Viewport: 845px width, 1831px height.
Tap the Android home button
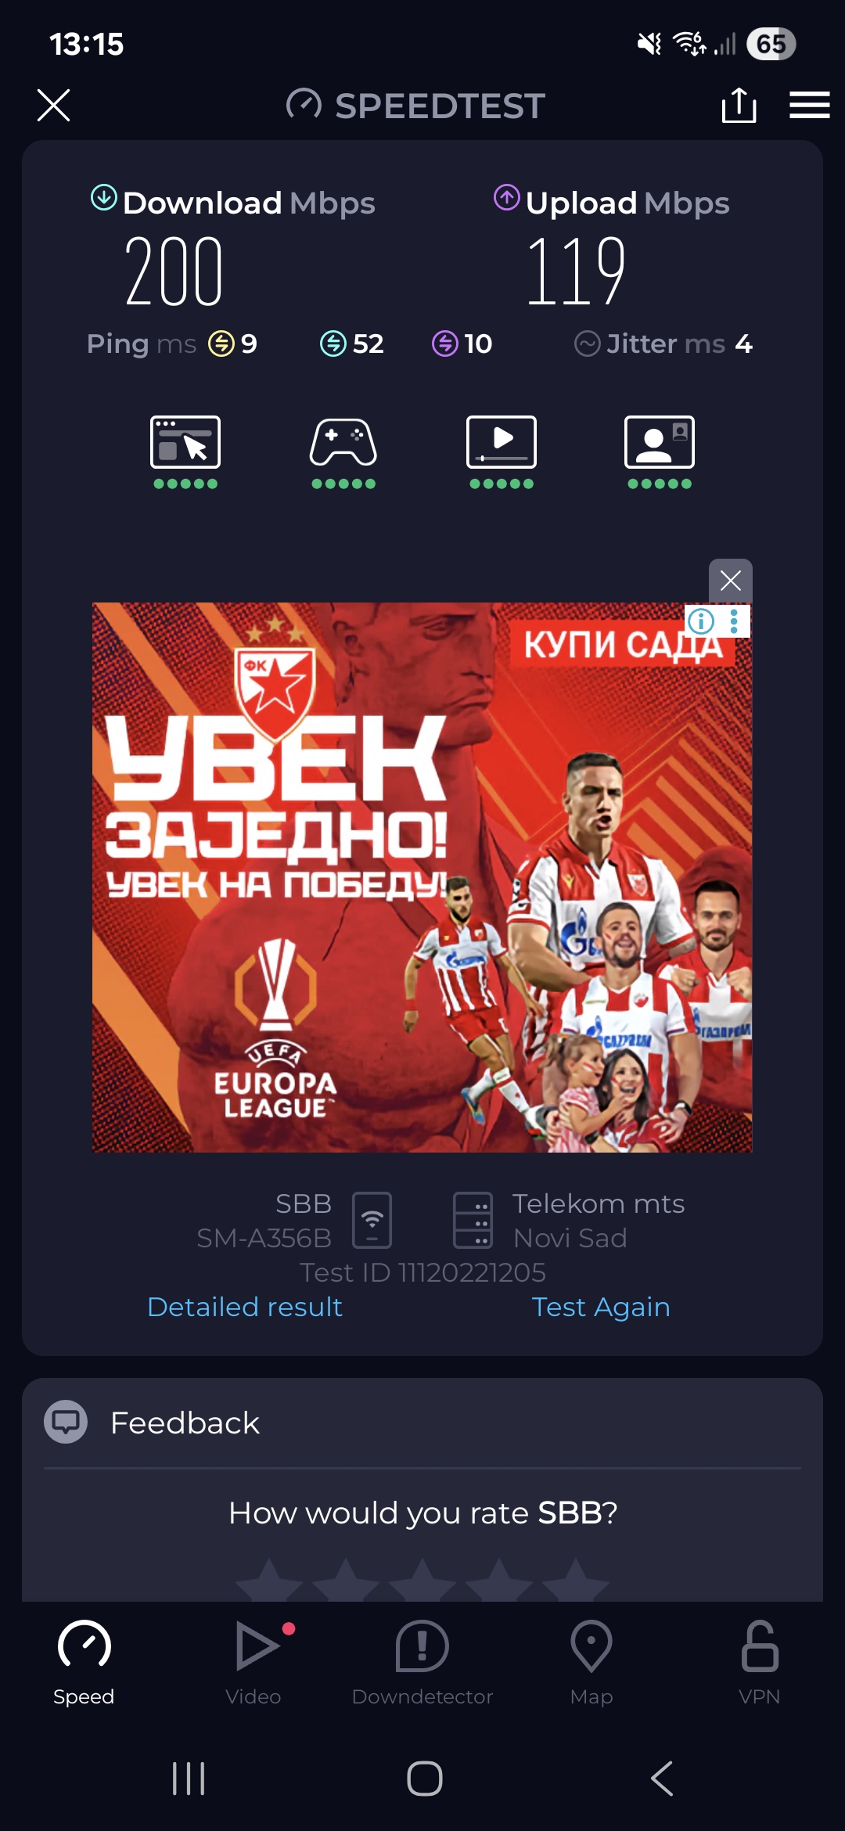[x=425, y=1779]
